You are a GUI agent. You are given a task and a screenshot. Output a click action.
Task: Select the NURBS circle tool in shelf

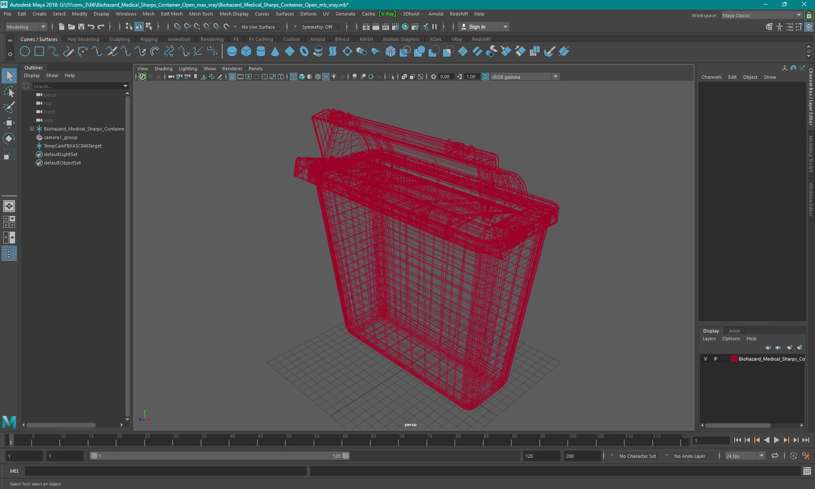[x=25, y=52]
